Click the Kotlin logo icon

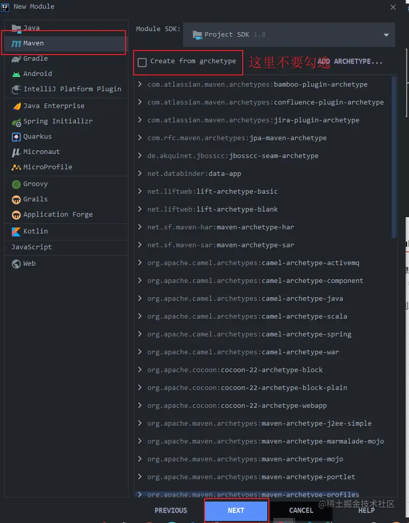[16, 231]
